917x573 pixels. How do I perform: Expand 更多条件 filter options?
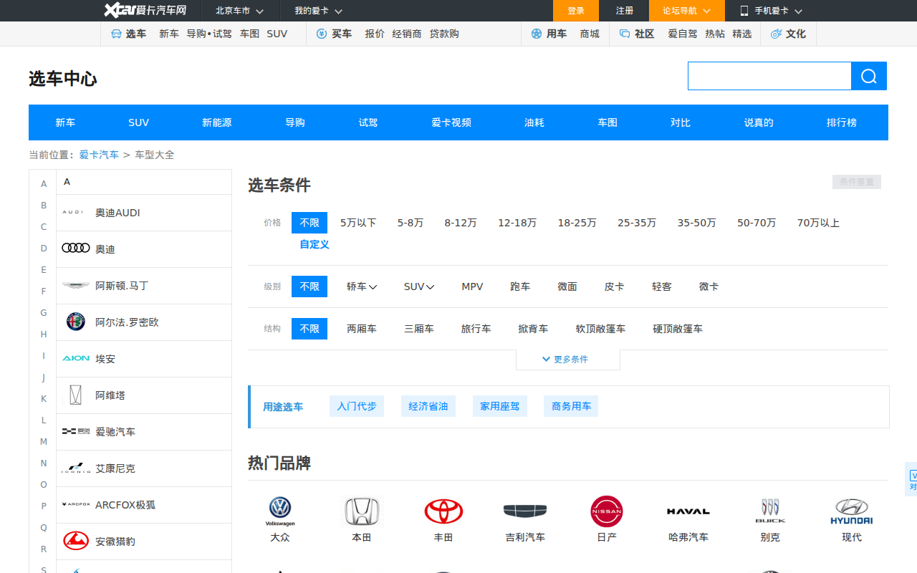point(567,360)
